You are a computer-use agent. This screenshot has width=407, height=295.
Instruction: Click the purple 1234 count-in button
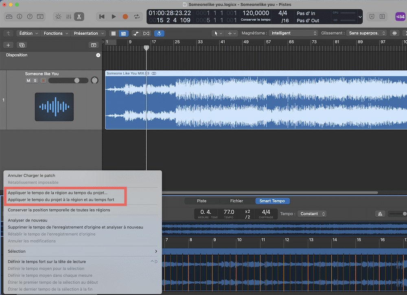pos(400,17)
